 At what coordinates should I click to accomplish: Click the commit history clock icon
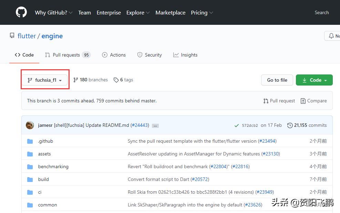click(290, 125)
